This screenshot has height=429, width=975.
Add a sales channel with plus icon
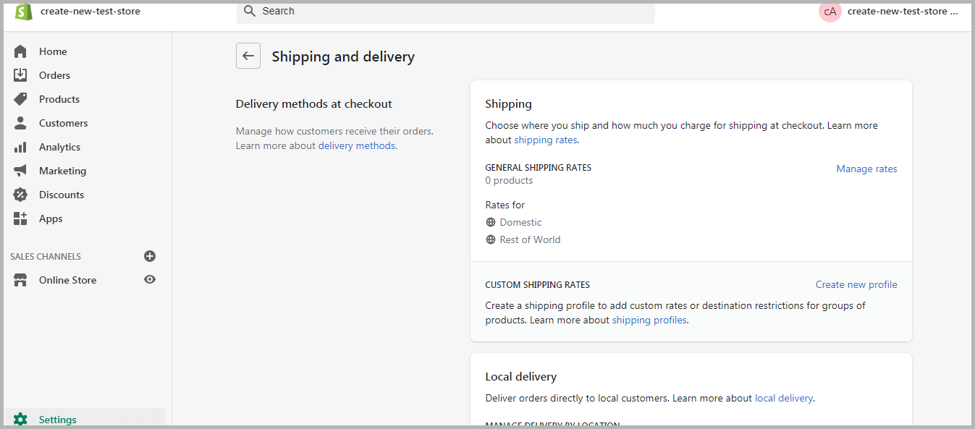(x=150, y=256)
